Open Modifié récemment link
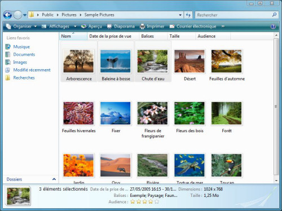Screen dimensions: 282x211 click(32, 70)
